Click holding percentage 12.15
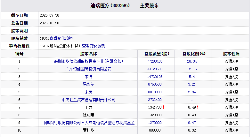This screenshot has height=137, width=252. [x=192, y=69]
